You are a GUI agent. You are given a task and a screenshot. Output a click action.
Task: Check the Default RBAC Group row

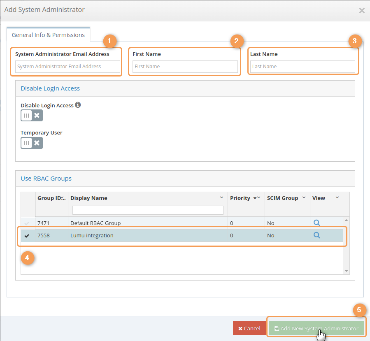27,223
